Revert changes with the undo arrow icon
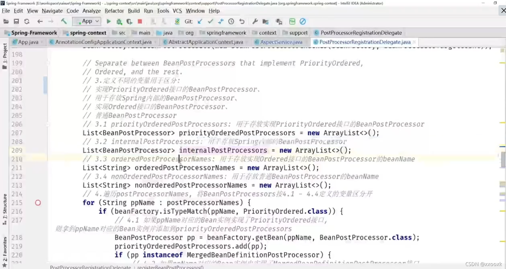 [242, 21]
